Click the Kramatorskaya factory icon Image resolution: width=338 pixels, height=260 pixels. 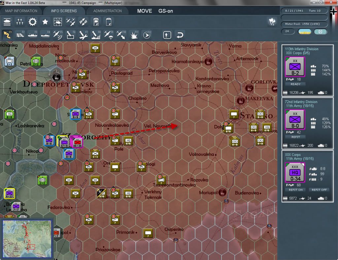click(x=208, y=62)
